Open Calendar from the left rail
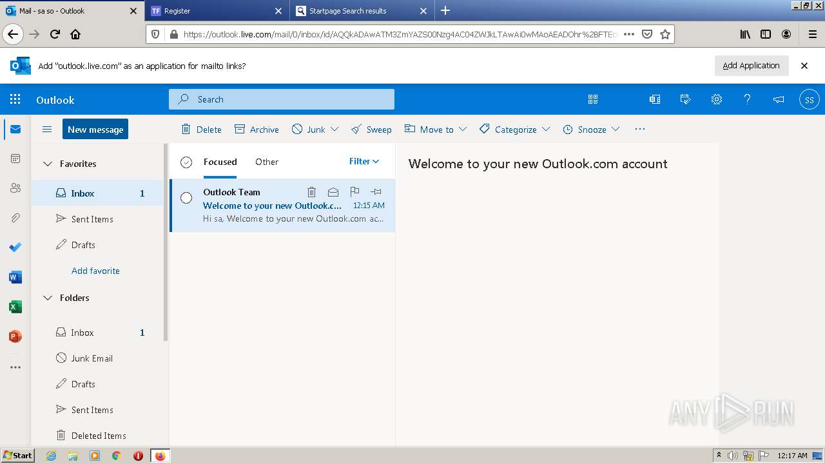Viewport: 825px width, 464px height. [x=15, y=159]
